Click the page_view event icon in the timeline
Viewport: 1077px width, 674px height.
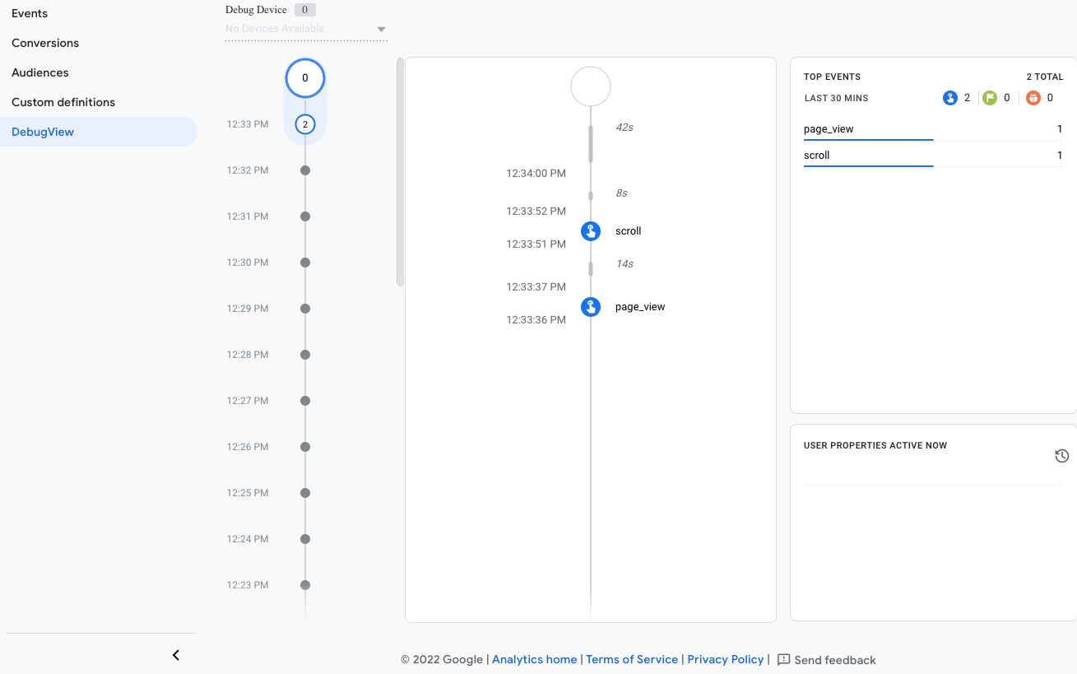point(591,307)
